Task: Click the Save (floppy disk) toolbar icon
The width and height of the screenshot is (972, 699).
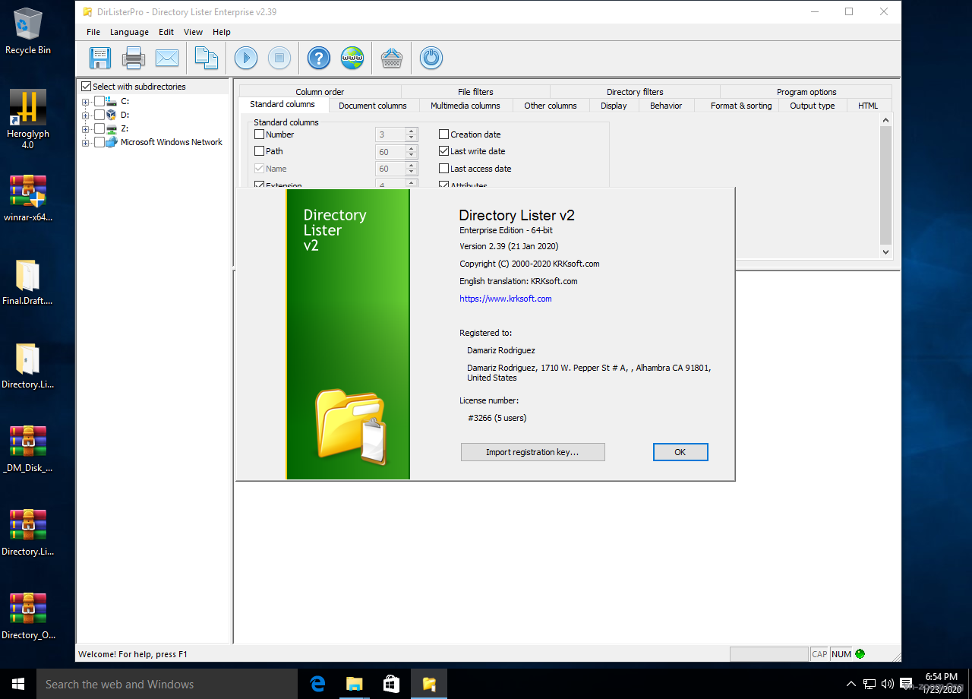Action: click(100, 58)
